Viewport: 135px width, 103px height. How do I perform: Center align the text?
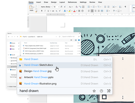[92, 11]
